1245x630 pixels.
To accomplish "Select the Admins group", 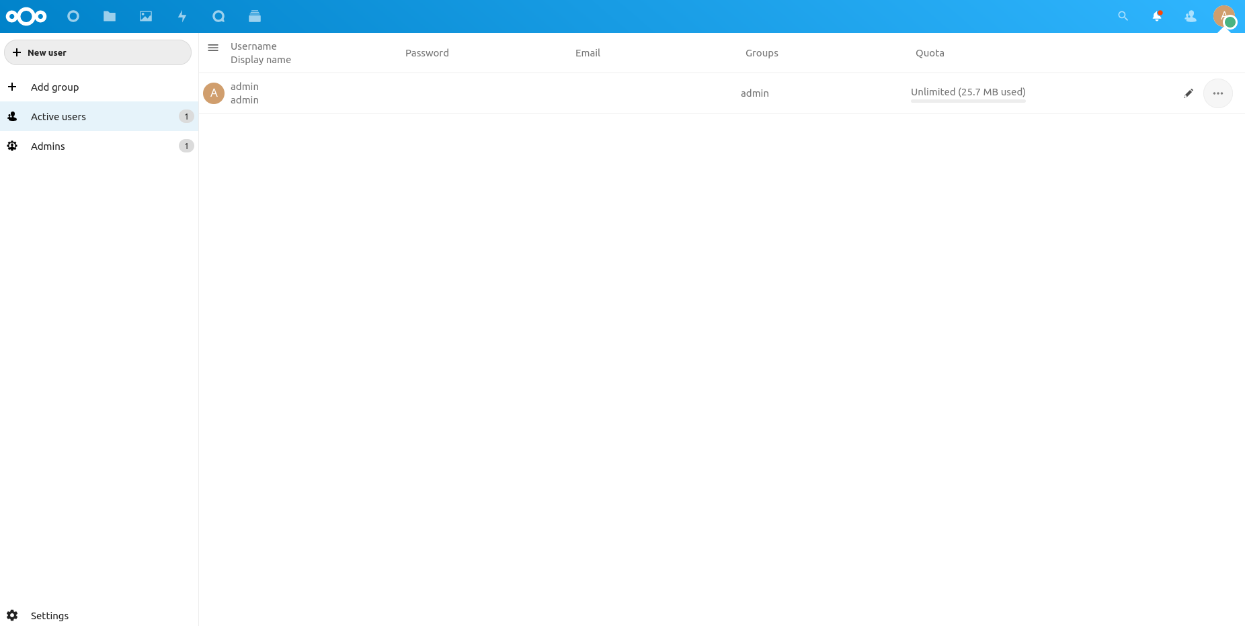I will [48, 146].
